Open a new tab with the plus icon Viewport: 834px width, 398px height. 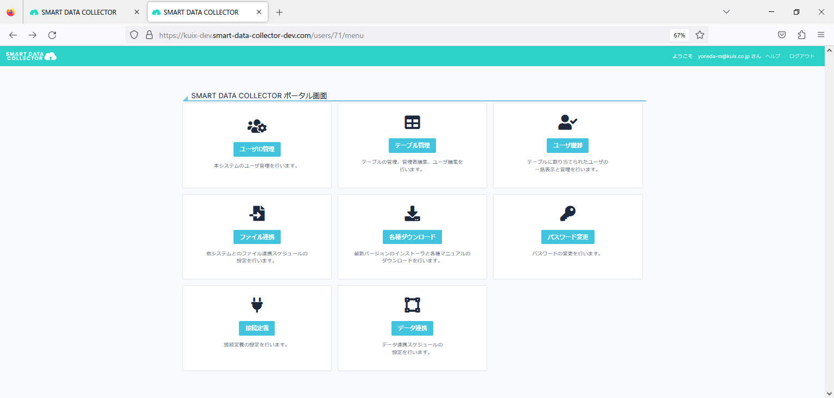(280, 12)
